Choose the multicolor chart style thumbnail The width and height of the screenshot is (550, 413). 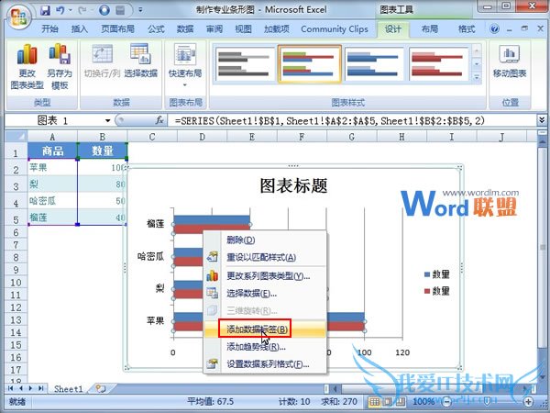click(x=310, y=64)
